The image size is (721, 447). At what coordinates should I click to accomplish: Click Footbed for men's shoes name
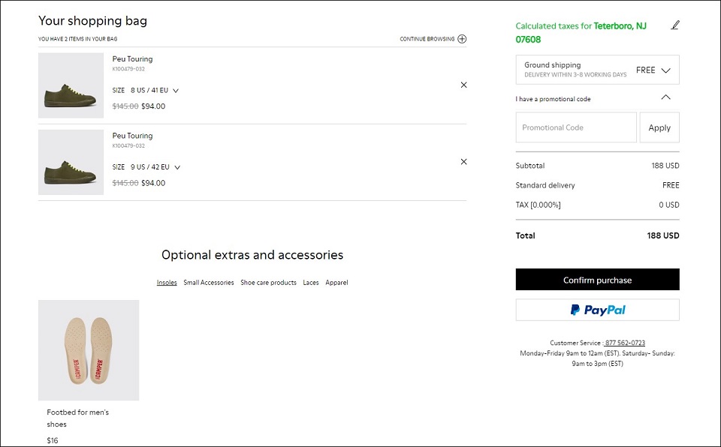click(77, 418)
